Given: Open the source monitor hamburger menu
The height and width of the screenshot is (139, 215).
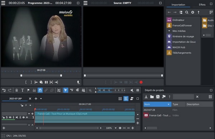Looking at the screenshot, I should (85, 3).
